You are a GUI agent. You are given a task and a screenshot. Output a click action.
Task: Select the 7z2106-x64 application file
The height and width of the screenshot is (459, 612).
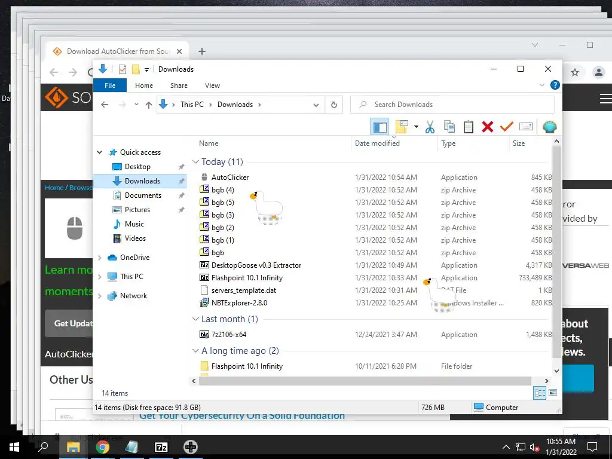point(229,334)
